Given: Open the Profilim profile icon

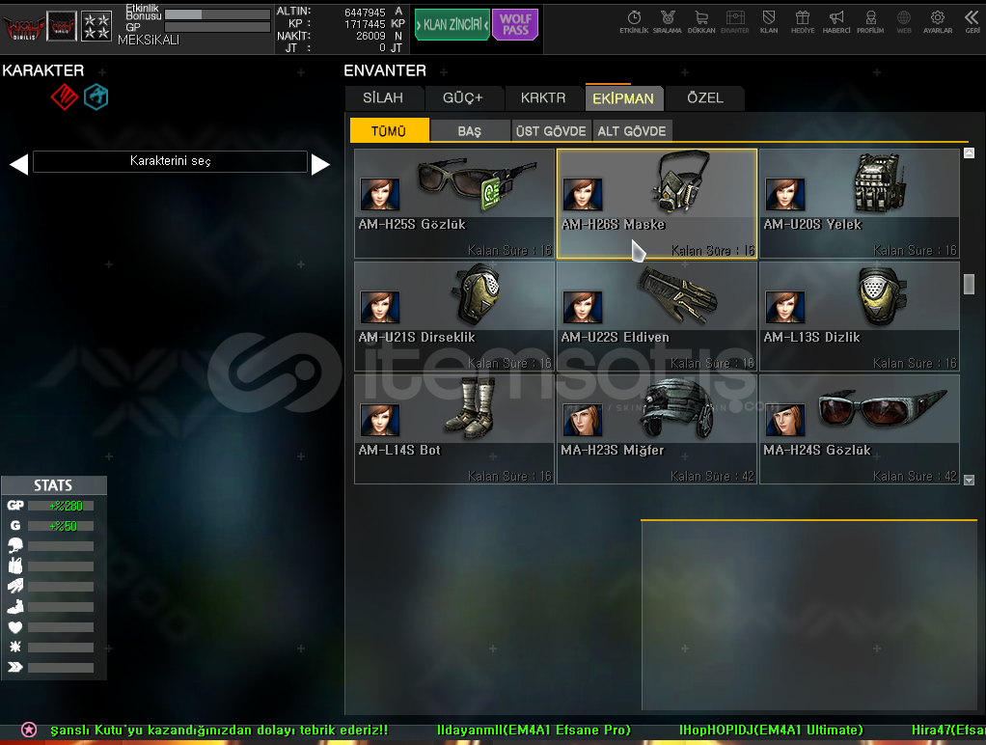Looking at the screenshot, I should tap(870, 21).
